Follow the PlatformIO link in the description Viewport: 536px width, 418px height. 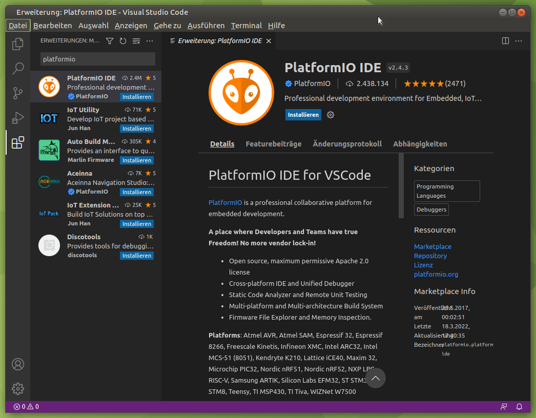pos(225,202)
